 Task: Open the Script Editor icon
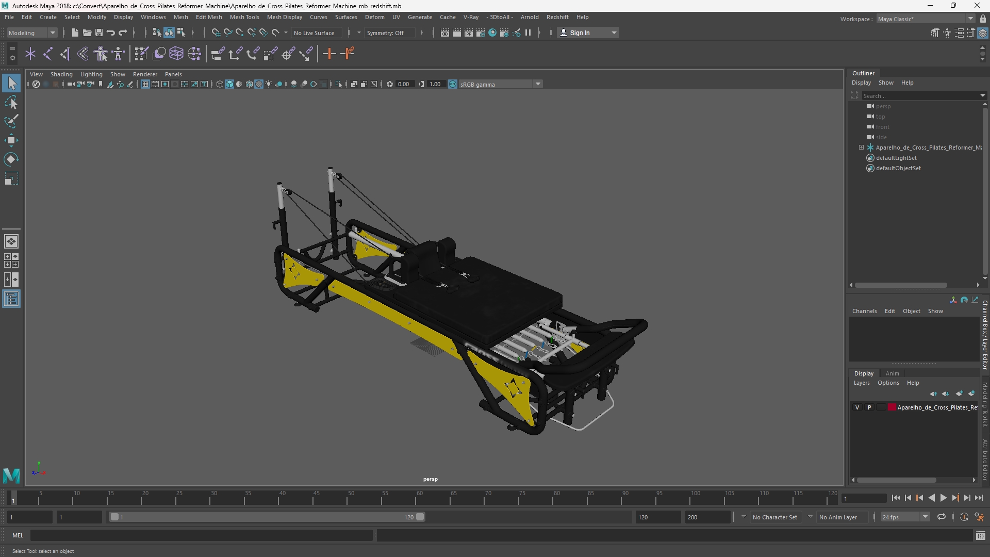pyautogui.click(x=981, y=536)
